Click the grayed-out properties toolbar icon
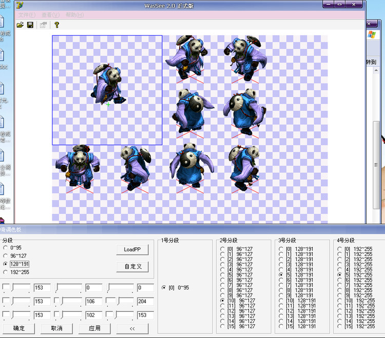This screenshot has width=385, height=338. [43, 25]
